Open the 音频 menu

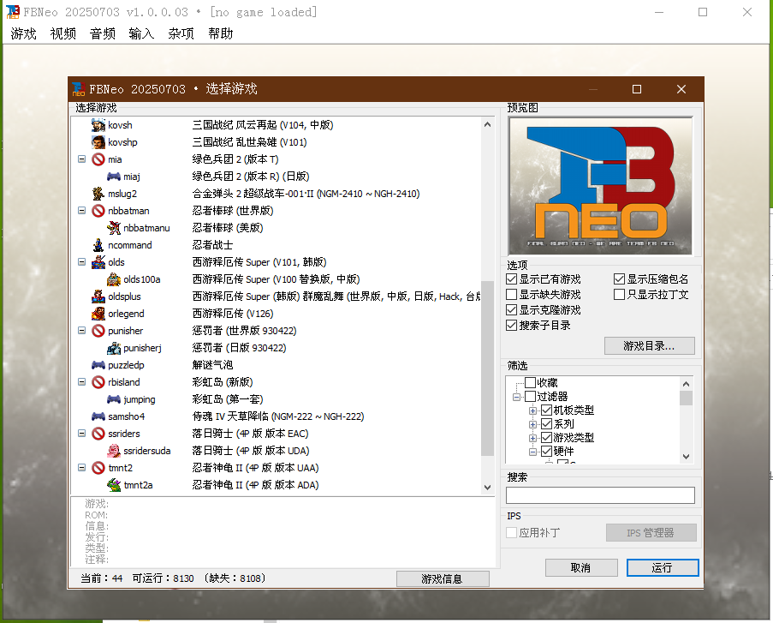click(103, 33)
